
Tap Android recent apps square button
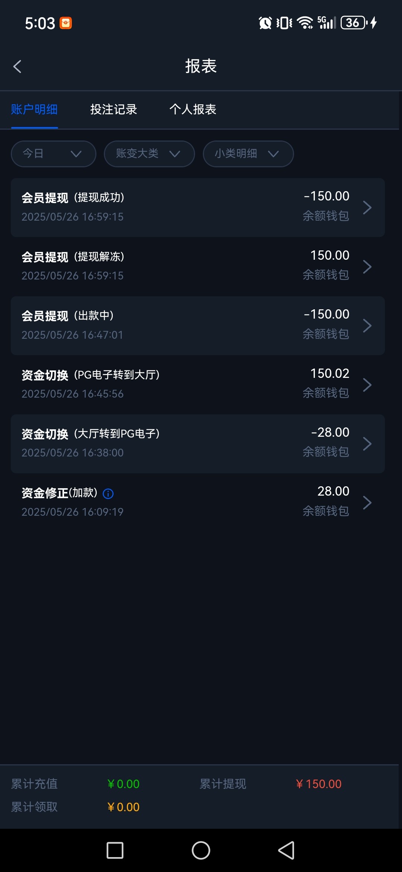[x=115, y=850]
